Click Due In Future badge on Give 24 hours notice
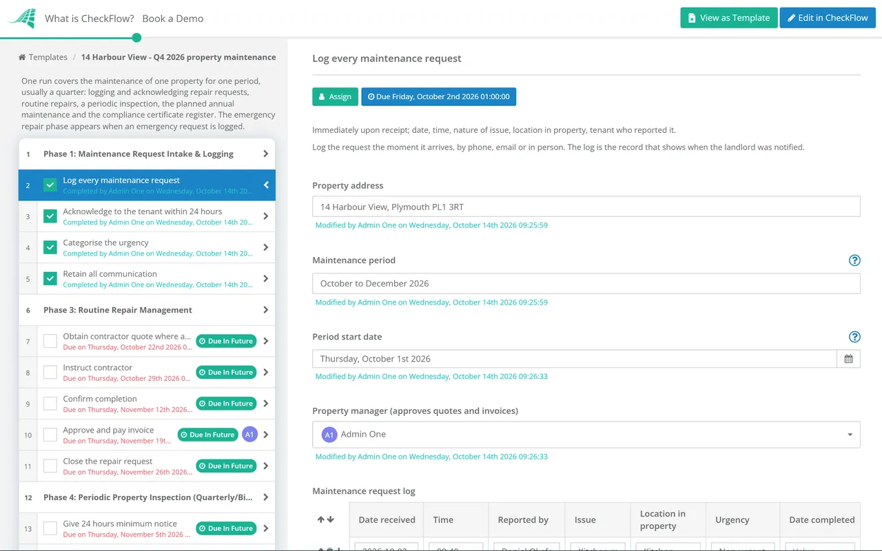 coord(226,529)
